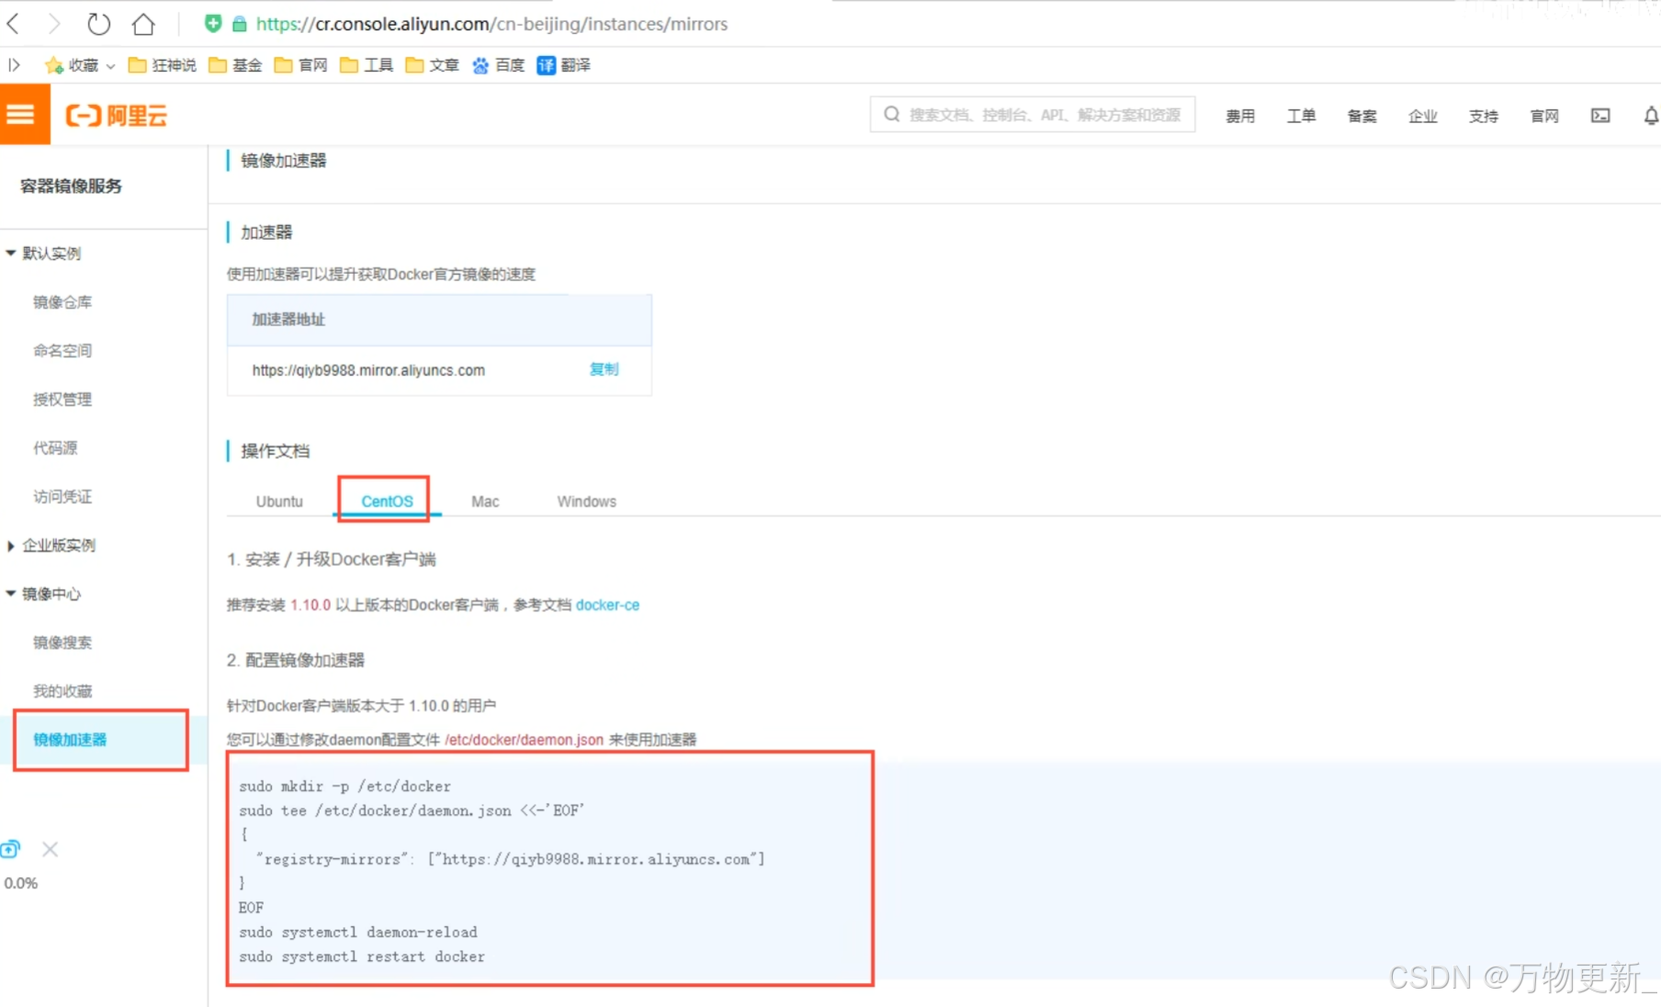
Task: Reload the page with refresh icon
Action: (x=98, y=23)
